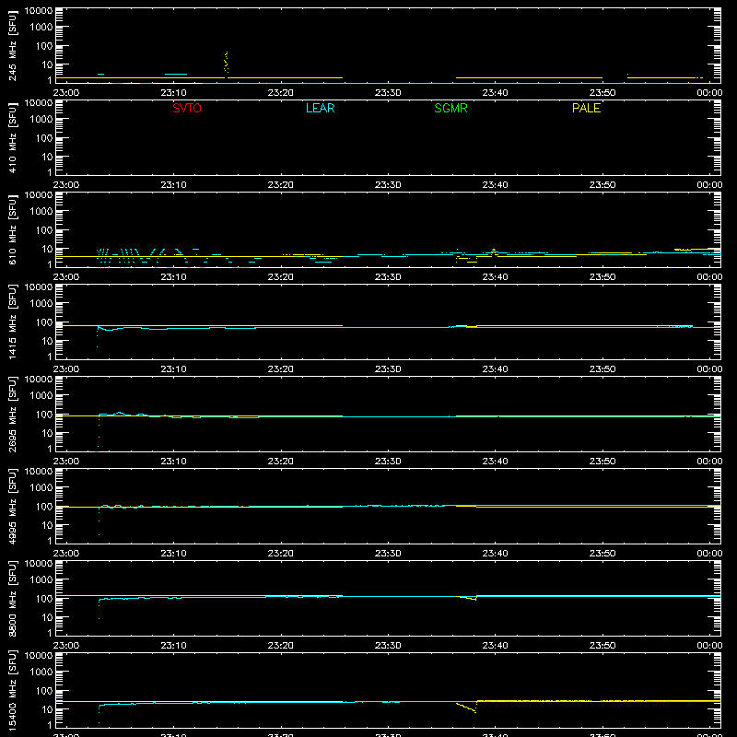
Task: Click 23:20 label under the 245 MHz plot
Action: coord(281,93)
